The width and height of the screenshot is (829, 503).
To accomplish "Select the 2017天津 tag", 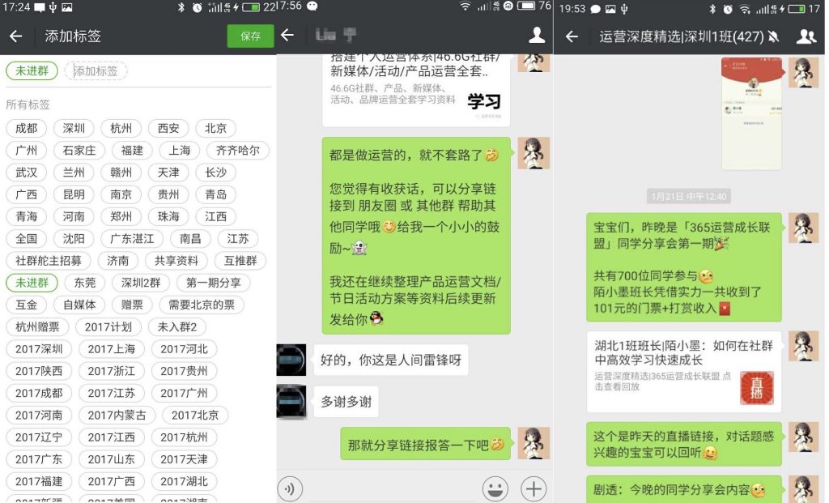I will tap(184, 459).
